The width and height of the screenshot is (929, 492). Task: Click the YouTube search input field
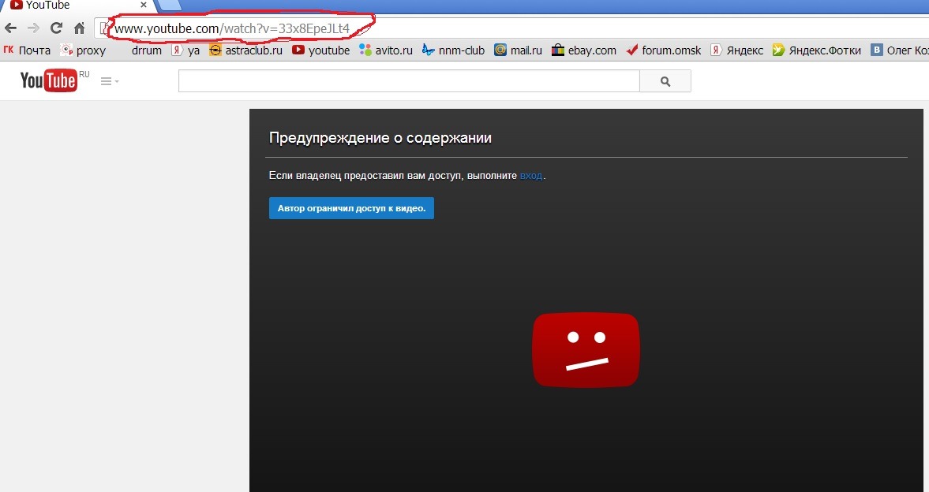(408, 81)
